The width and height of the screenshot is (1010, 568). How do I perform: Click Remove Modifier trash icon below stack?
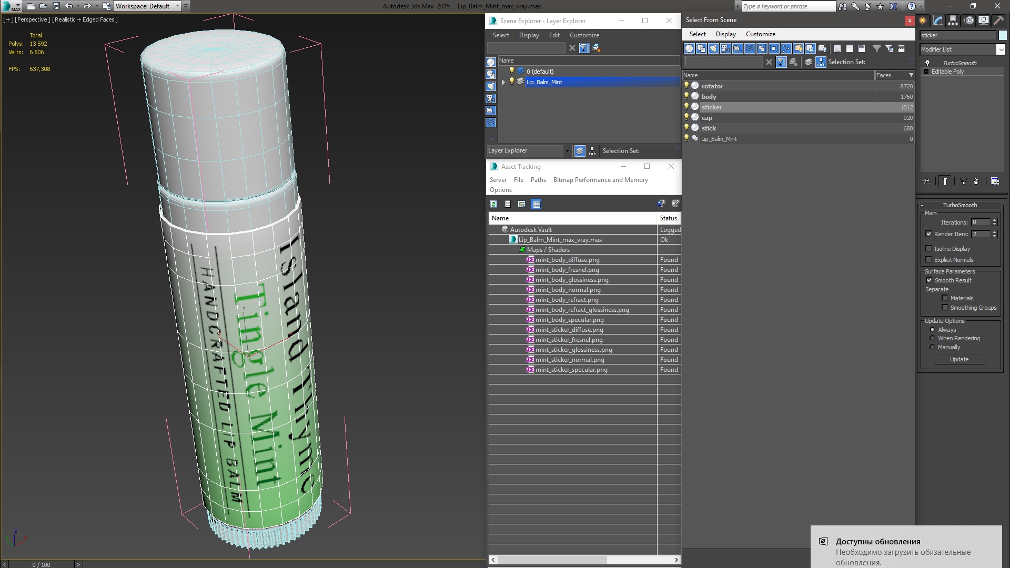(x=976, y=181)
